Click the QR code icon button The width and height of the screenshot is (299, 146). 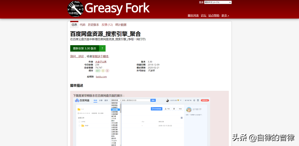point(174,109)
